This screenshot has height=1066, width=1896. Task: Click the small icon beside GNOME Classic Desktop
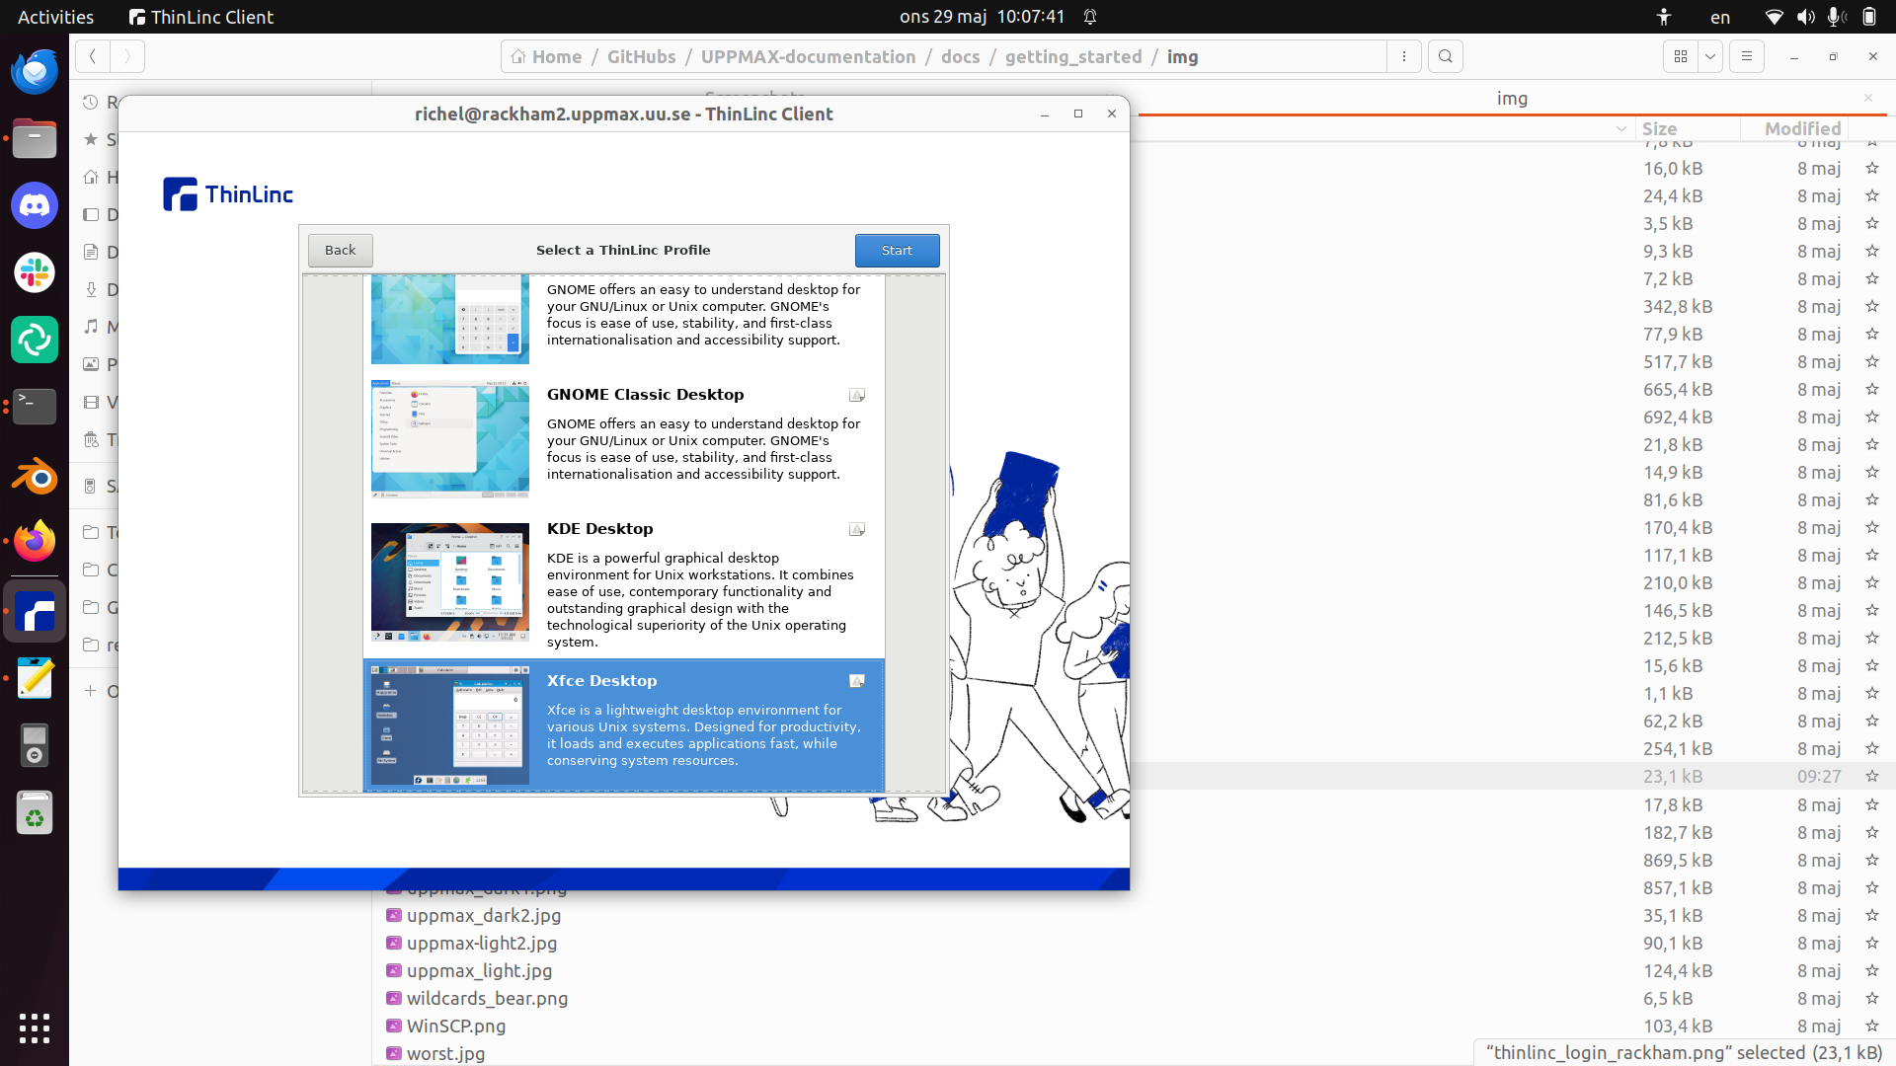pos(857,396)
